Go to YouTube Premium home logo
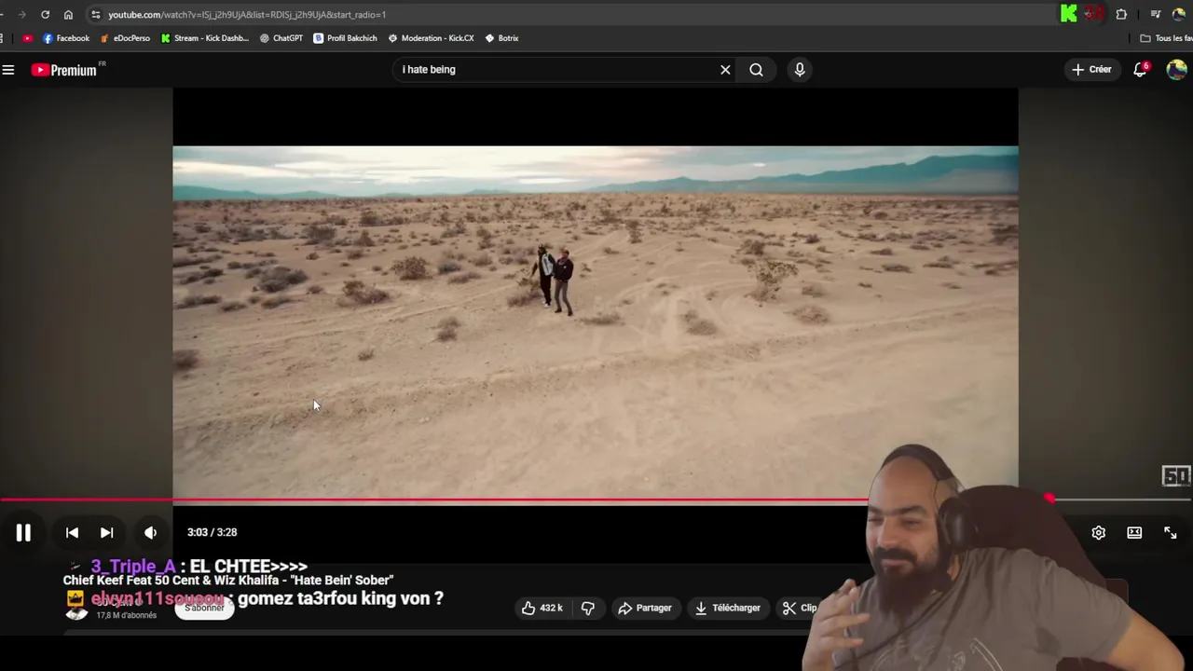The width and height of the screenshot is (1193, 671). pyautogui.click(x=64, y=70)
